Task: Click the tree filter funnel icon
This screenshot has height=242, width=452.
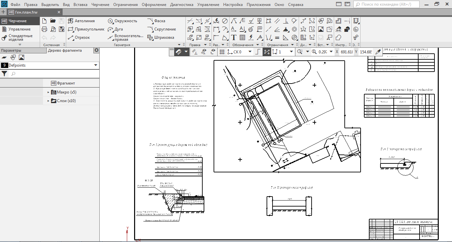Action: pos(4,74)
